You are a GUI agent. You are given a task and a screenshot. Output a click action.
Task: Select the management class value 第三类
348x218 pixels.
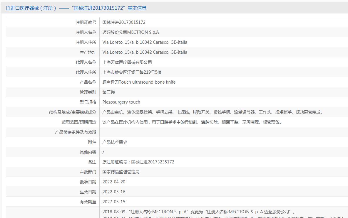click(108, 92)
